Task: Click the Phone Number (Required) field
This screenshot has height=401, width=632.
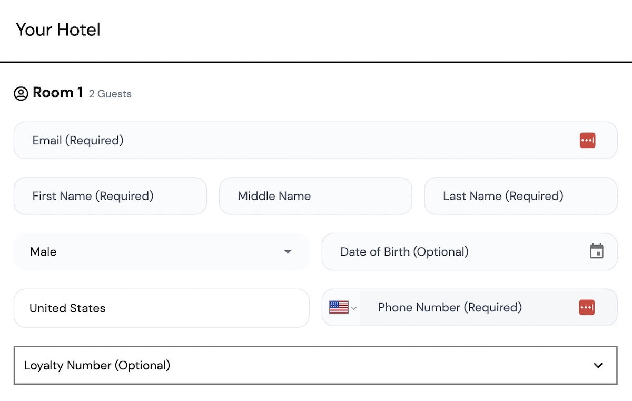Action: (469, 308)
